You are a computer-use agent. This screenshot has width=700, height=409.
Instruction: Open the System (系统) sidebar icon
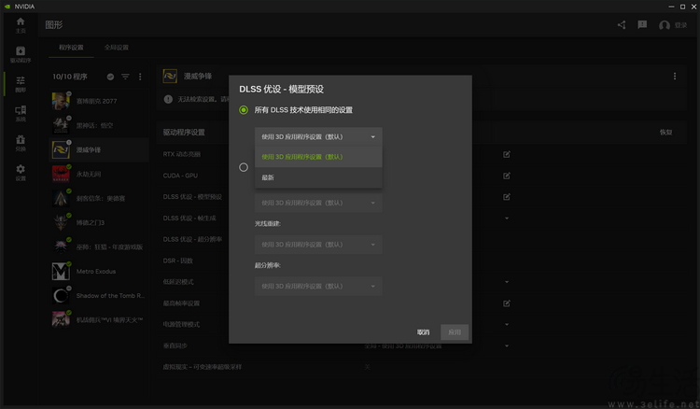tap(21, 113)
